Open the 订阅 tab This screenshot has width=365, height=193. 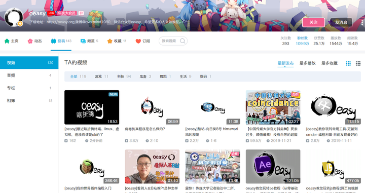click(142, 41)
